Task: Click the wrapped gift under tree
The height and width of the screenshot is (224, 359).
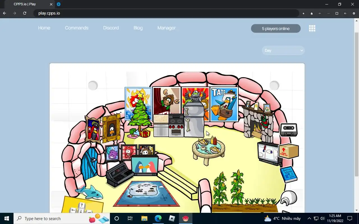Action: click(145, 133)
